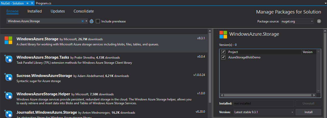
Task: Select the WindowsAzureStorage.Helper package title
Action: [43, 94]
